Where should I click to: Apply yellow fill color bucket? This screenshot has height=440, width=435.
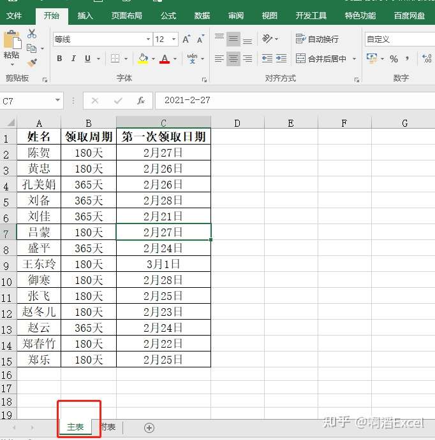143,59
